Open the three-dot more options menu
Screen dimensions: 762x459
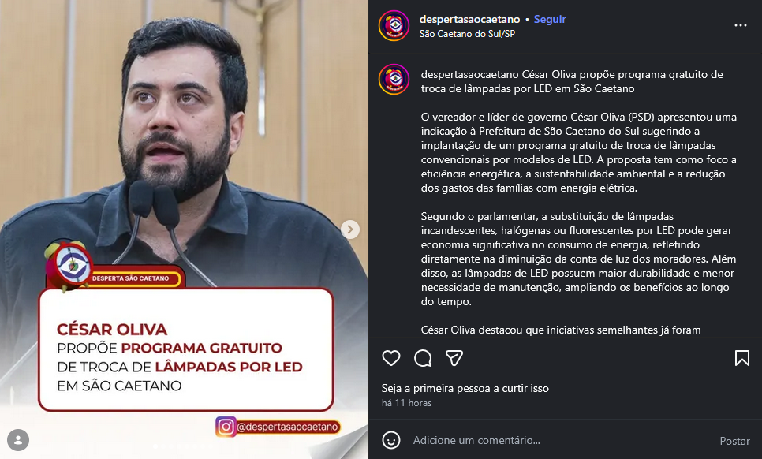(740, 25)
